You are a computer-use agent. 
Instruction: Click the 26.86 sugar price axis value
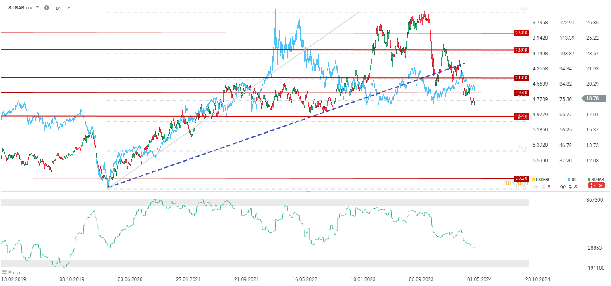pyautogui.click(x=592, y=23)
